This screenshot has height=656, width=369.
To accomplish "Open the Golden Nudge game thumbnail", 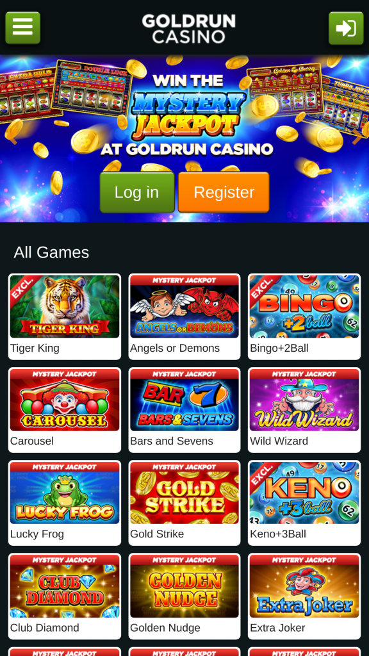I will pyautogui.click(x=184, y=586).
